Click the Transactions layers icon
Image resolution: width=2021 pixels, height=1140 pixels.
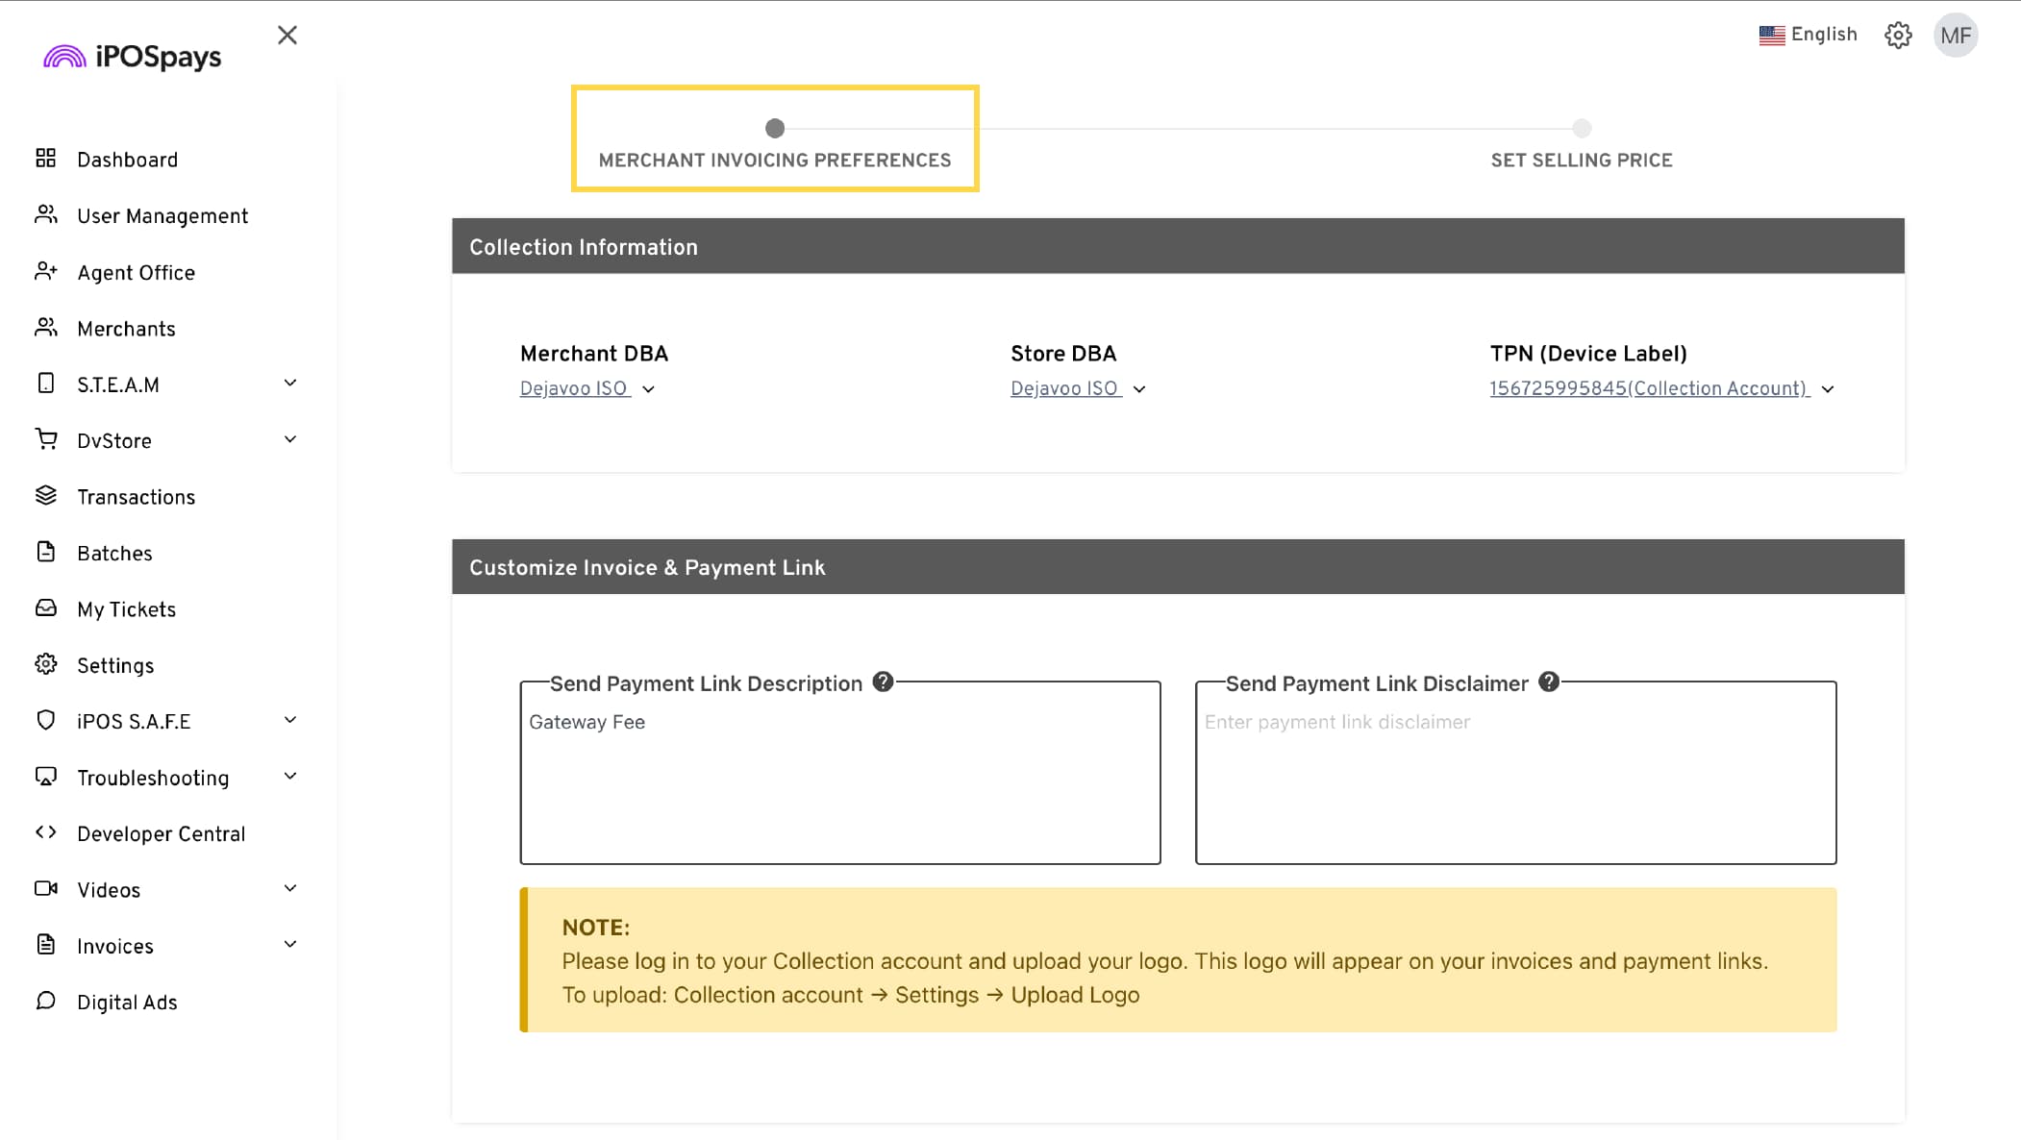click(45, 496)
